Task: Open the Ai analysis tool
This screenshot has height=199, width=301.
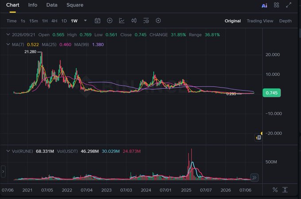Action: [264, 6]
